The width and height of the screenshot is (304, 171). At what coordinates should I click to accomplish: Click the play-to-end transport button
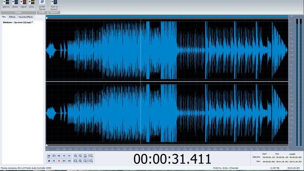pyautogui.click(x=59, y=156)
